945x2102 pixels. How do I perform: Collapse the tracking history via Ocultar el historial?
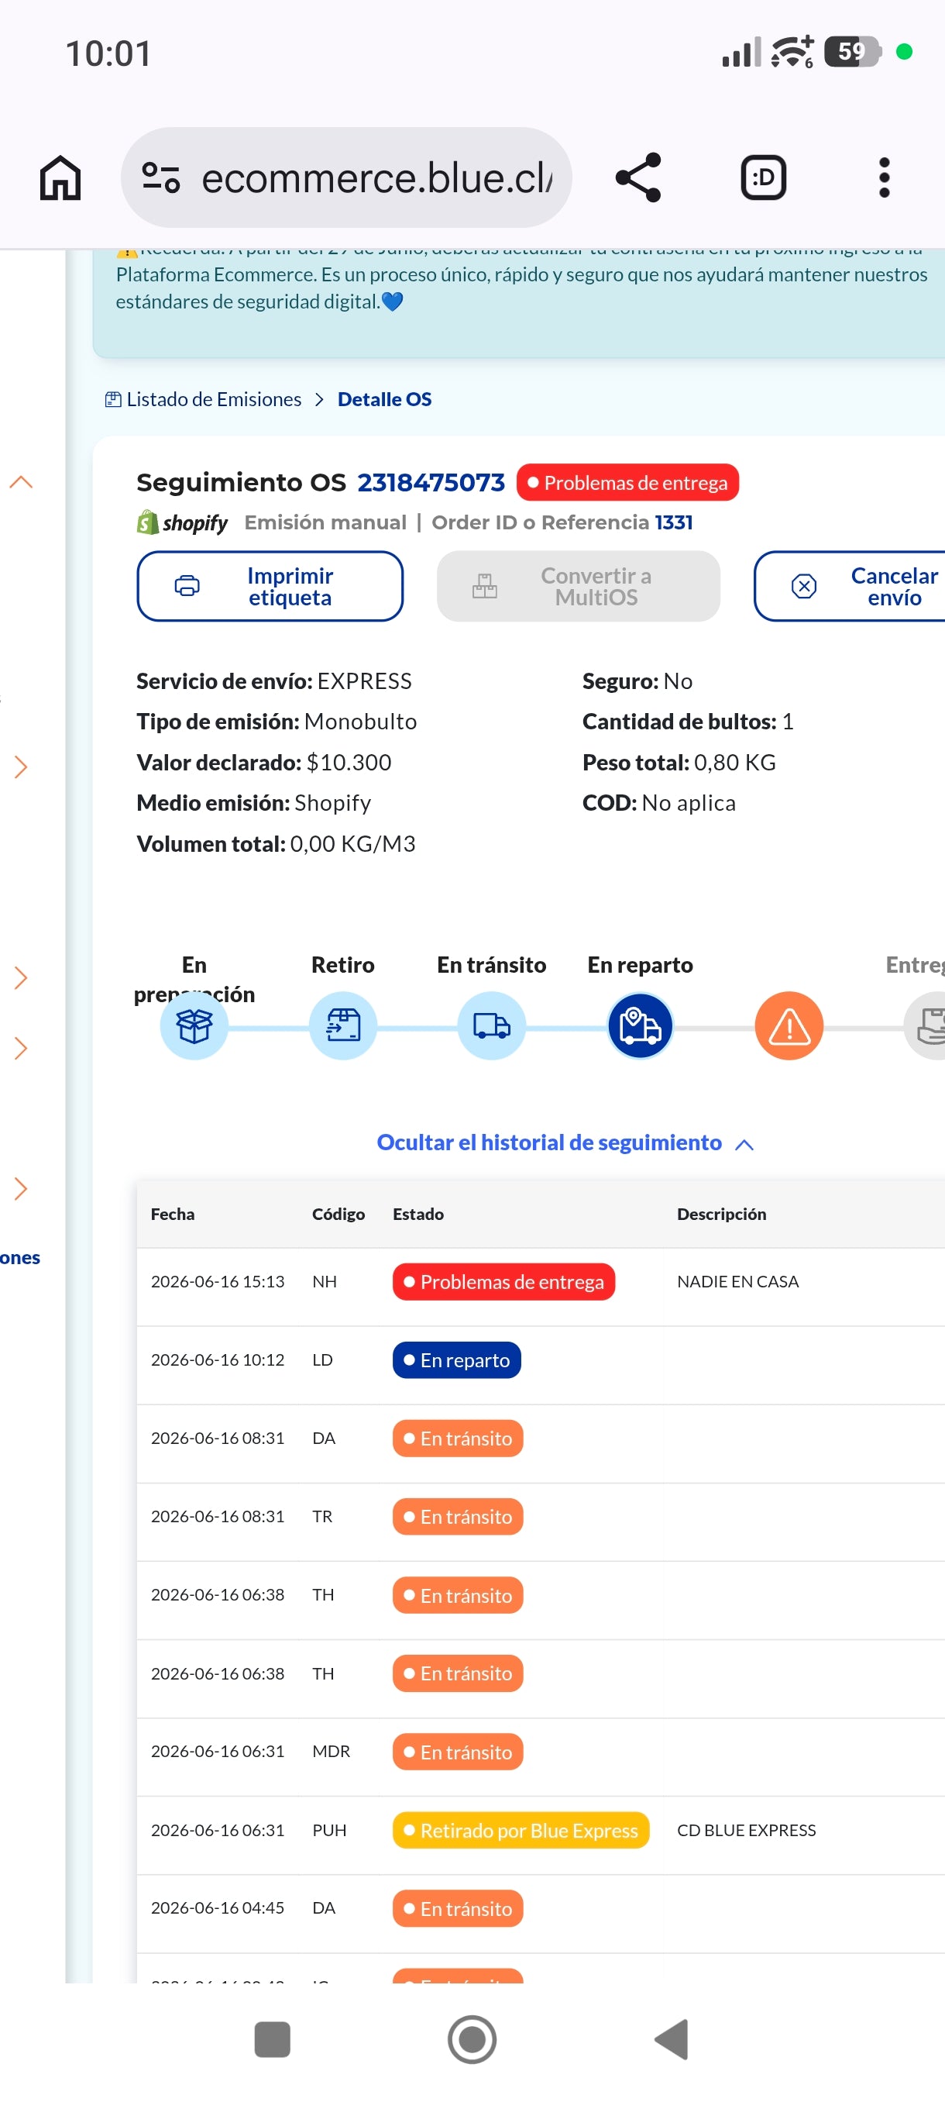click(564, 1142)
